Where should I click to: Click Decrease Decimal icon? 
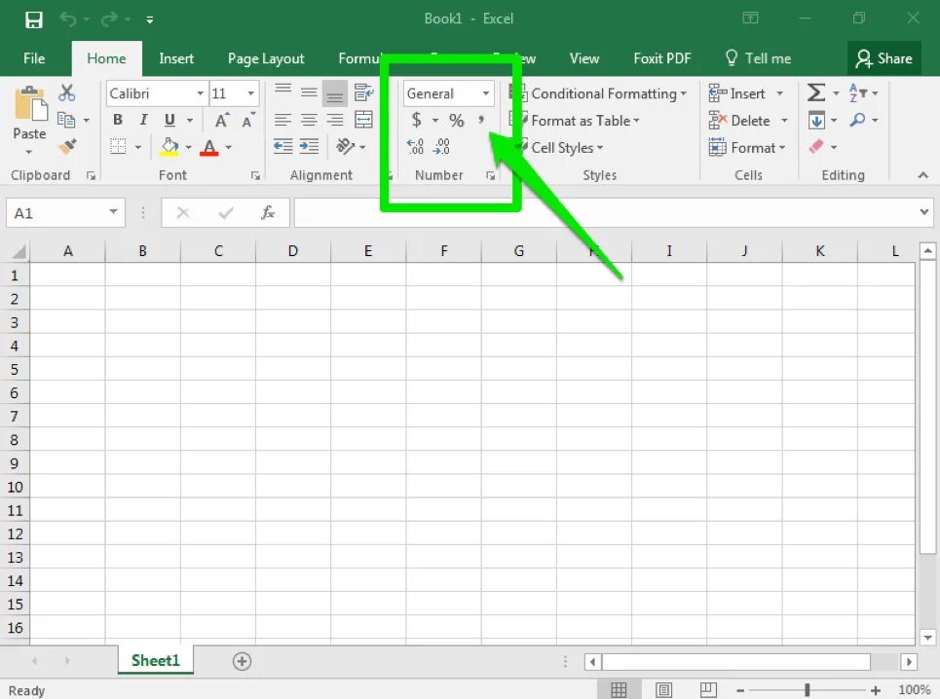click(442, 146)
